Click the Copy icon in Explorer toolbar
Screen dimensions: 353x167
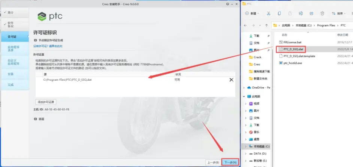pyautogui.click(x=279, y=13)
